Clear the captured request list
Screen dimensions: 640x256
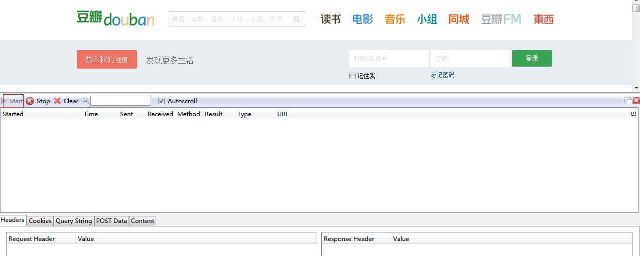(66, 101)
